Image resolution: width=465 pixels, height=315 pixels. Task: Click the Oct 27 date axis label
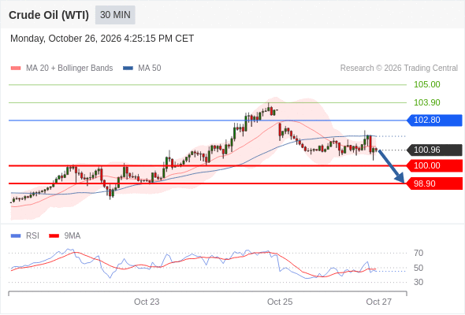[x=379, y=302]
